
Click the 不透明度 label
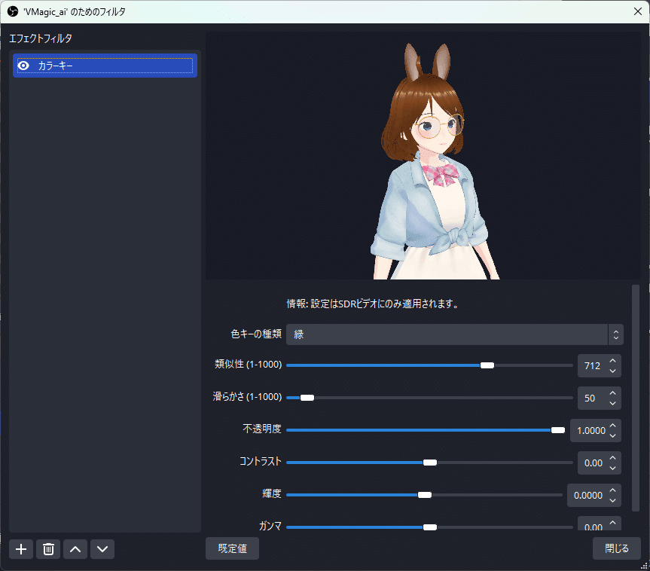[x=262, y=429]
